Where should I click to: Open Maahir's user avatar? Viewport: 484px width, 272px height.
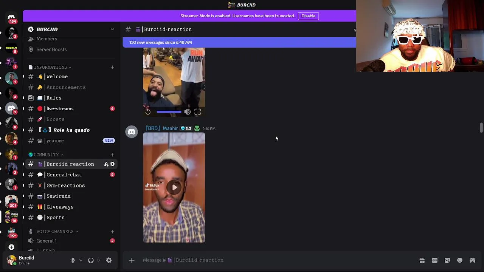[x=132, y=132]
